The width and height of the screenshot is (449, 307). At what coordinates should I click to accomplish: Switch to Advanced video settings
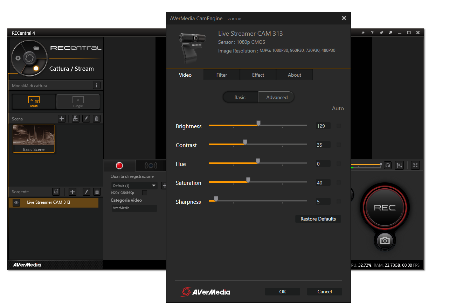coord(277,97)
